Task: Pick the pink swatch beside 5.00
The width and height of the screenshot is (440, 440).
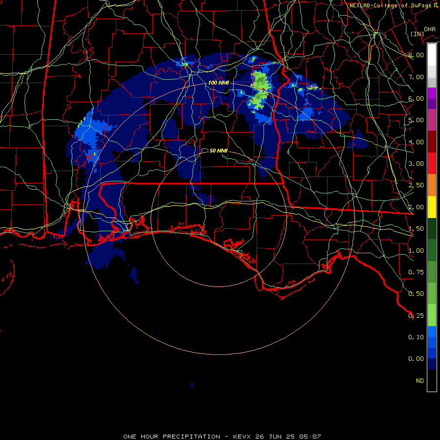Action: coord(432,120)
